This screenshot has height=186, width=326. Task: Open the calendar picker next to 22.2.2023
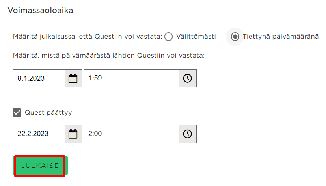click(73, 134)
